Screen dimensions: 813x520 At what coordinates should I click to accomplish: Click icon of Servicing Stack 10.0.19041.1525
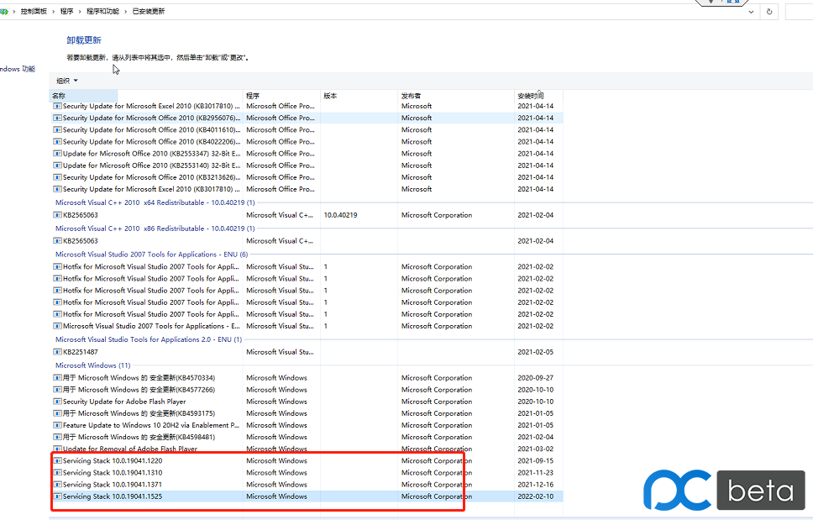[58, 496]
